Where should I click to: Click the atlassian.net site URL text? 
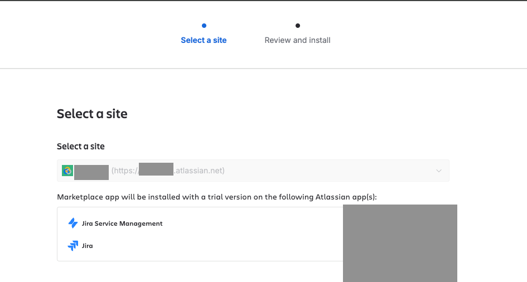[x=168, y=171]
